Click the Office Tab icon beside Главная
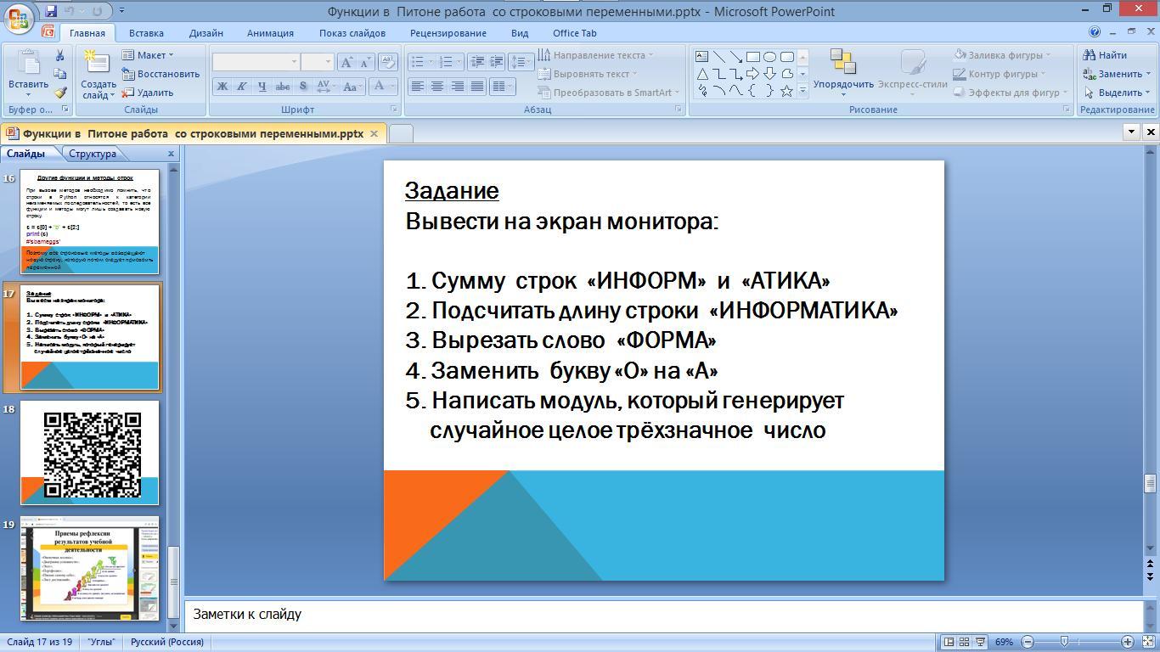The width and height of the screenshot is (1160, 652). click(x=48, y=32)
